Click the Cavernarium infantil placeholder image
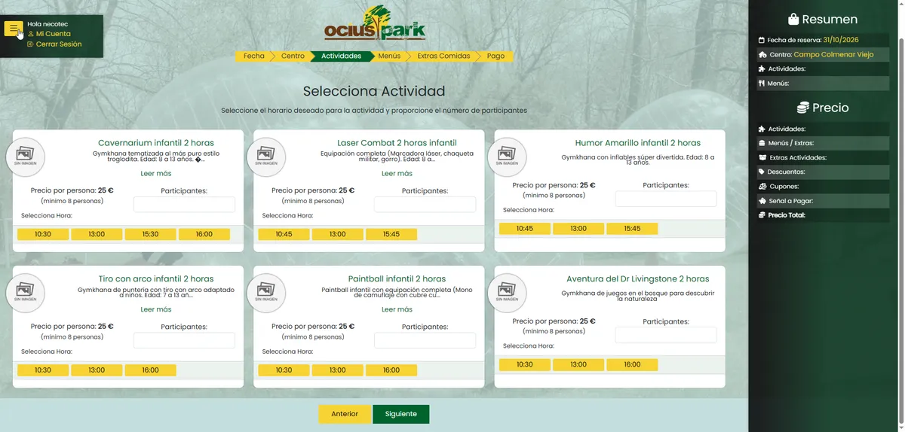The width and height of the screenshot is (905, 432). point(25,157)
